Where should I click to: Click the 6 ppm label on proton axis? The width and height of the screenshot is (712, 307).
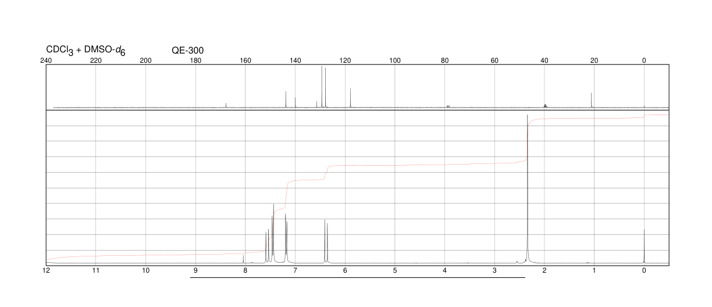[345, 271]
